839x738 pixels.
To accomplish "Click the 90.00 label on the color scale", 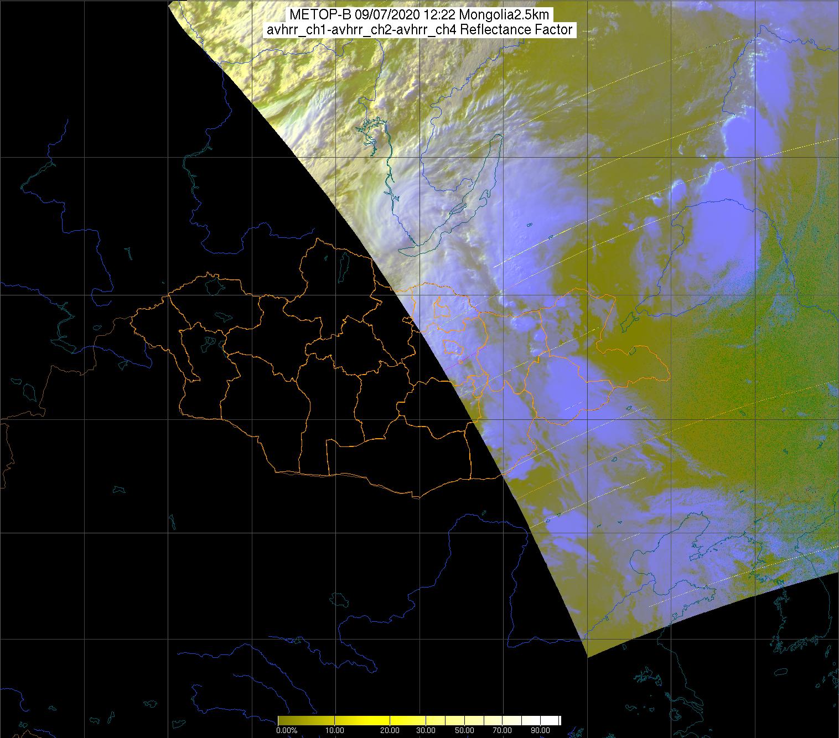I will [541, 730].
